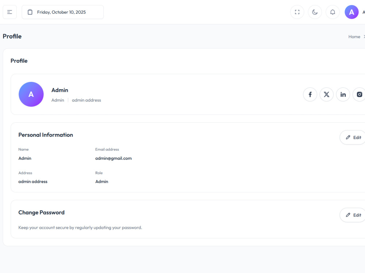Click the pencil icon in Change Password Edit
The image size is (365, 273).
[348, 215]
